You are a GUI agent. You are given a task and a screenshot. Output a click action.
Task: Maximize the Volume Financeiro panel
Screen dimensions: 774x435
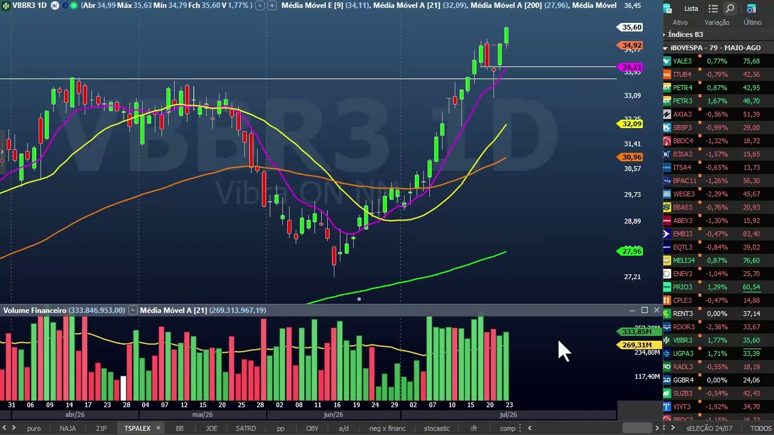click(645, 310)
